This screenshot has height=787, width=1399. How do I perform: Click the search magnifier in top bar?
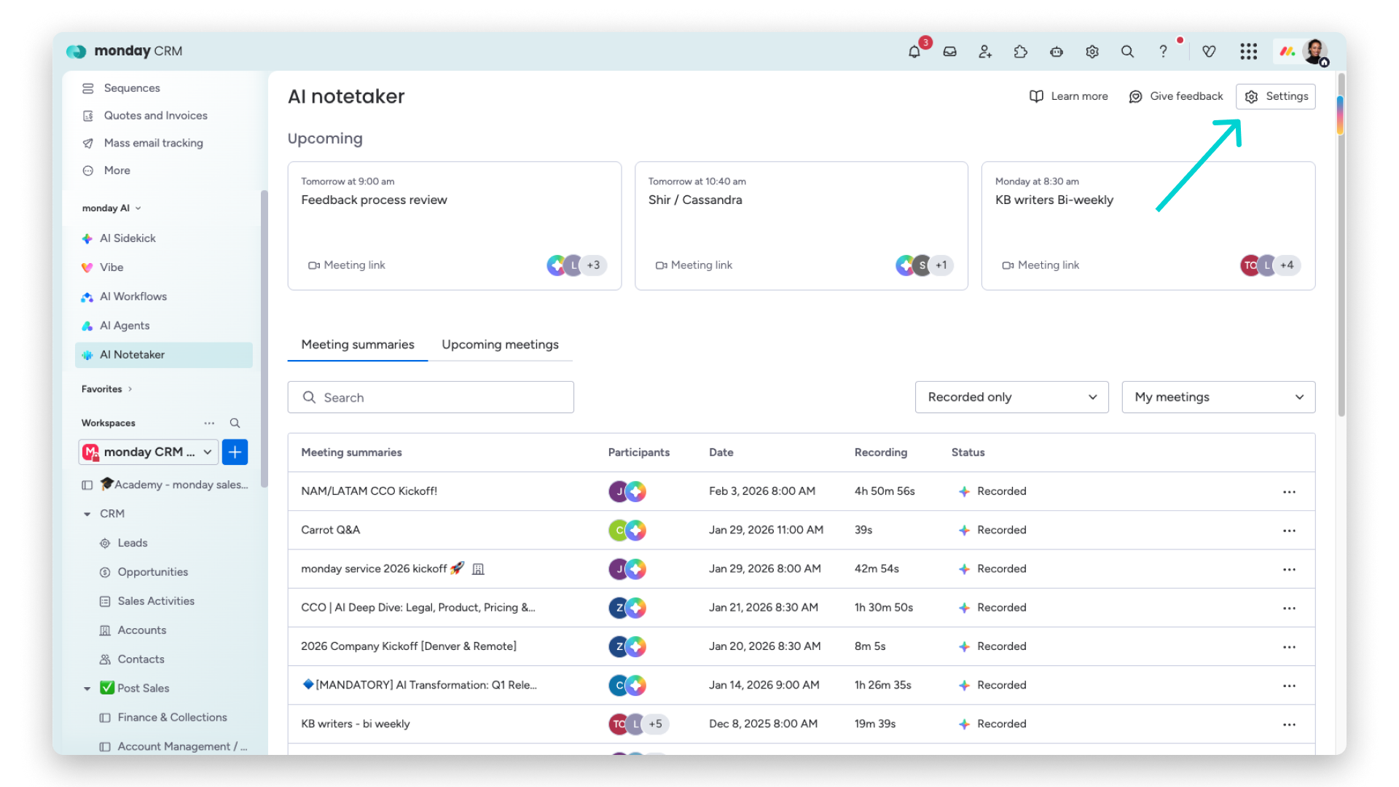[x=1127, y=52]
